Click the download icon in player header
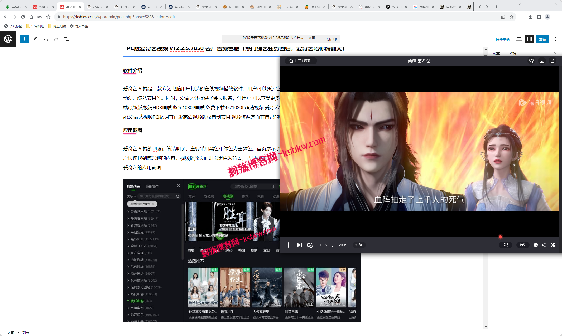 click(542, 61)
